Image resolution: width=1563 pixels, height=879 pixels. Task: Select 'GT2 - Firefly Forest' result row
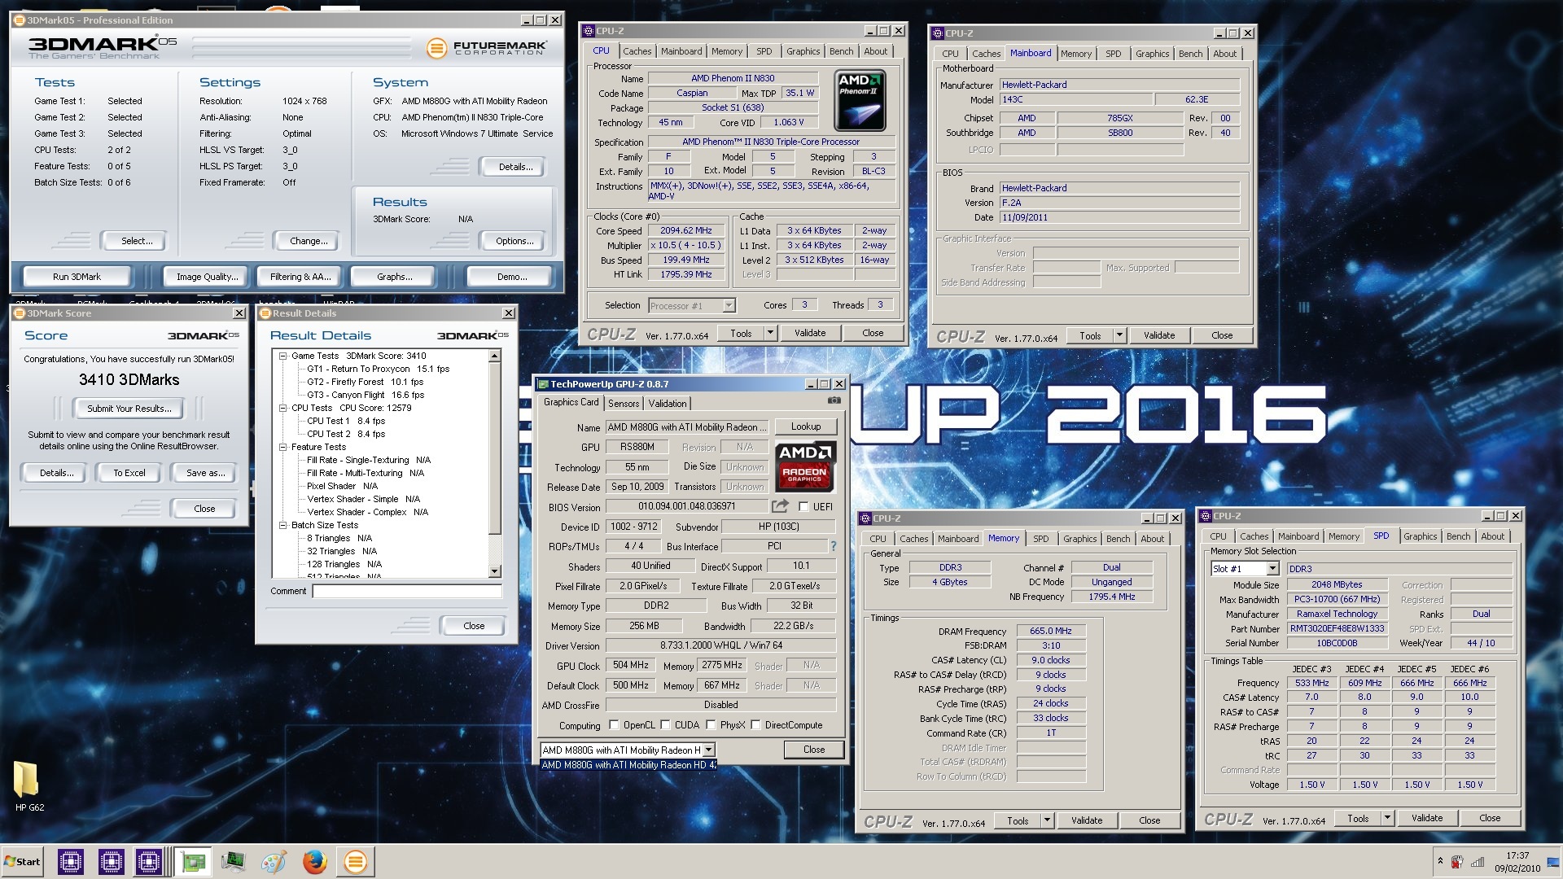point(365,382)
